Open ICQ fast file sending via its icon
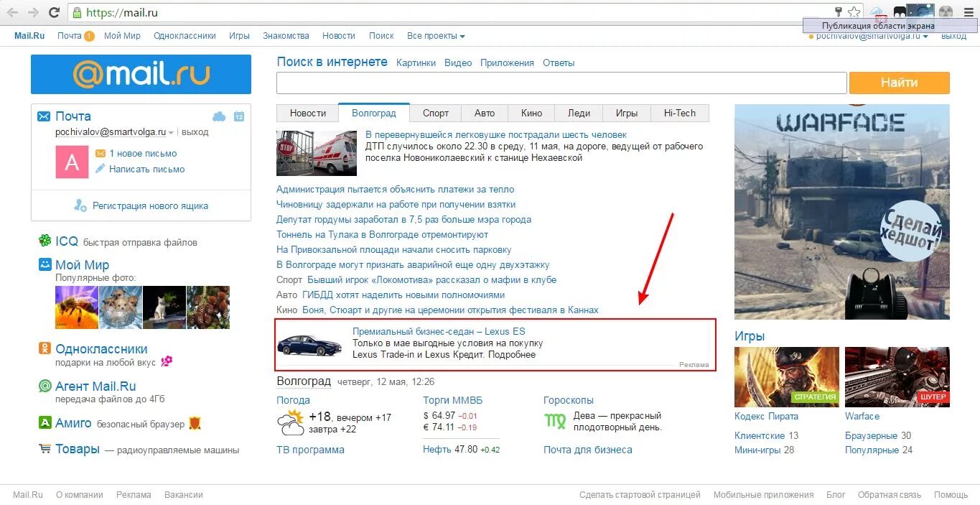Screen dimensions: 980x505 pyautogui.click(x=43, y=242)
